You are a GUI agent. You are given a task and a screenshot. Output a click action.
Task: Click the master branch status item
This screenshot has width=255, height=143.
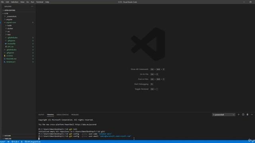coord(3,142)
